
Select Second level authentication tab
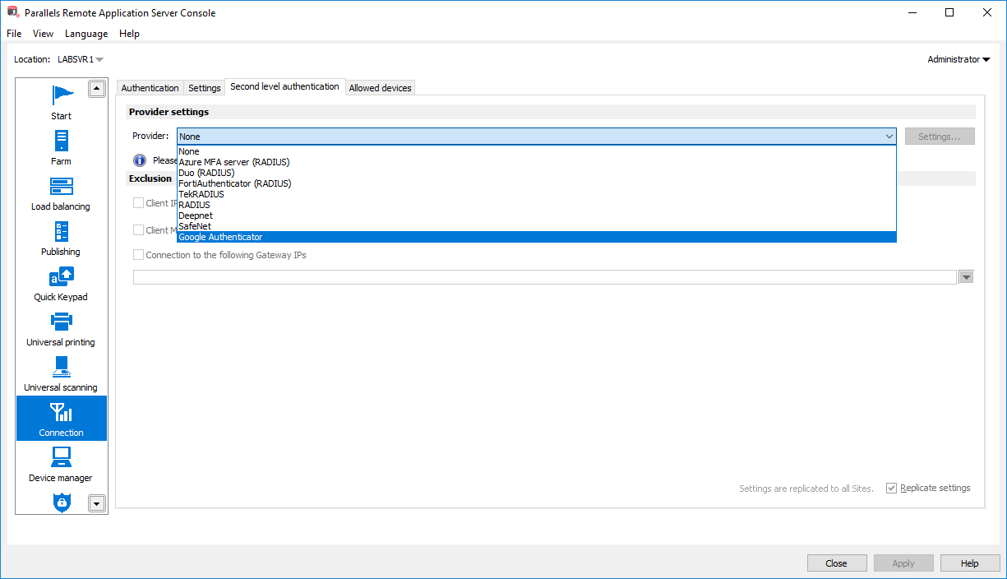tap(284, 86)
